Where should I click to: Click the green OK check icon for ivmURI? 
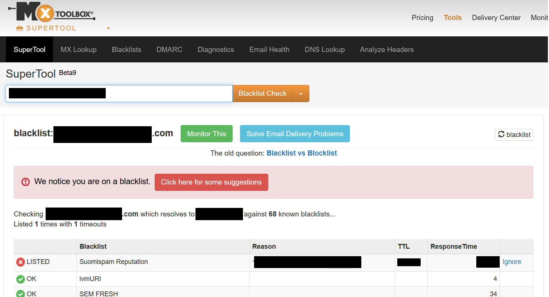click(x=20, y=279)
